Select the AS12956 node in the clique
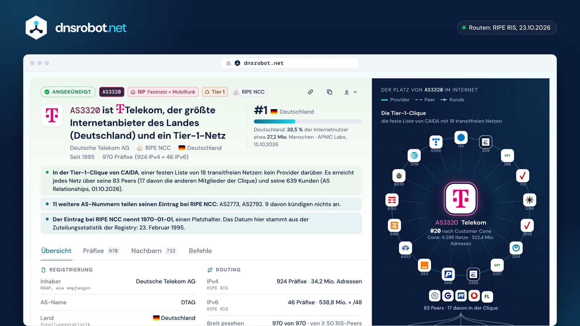The image size is (580, 326). [x=436, y=142]
